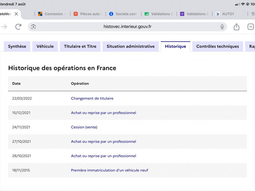Open the Synthèse tab
The width and height of the screenshot is (255, 191).
[x=17, y=46]
